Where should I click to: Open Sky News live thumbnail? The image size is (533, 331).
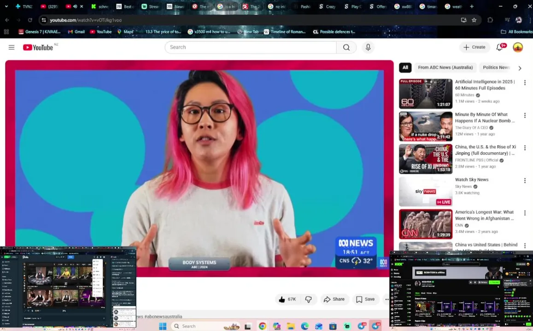[x=426, y=192]
